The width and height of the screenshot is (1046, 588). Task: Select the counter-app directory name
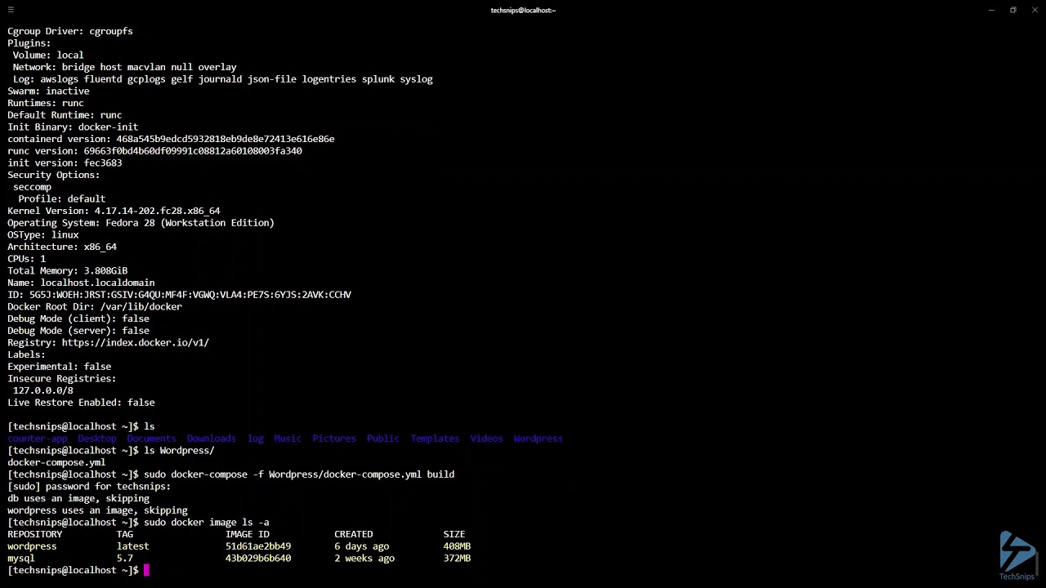click(38, 439)
